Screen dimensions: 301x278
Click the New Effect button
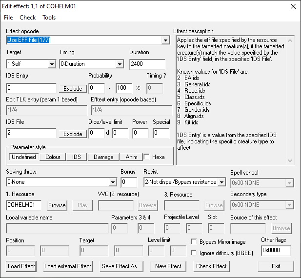(x=168, y=266)
